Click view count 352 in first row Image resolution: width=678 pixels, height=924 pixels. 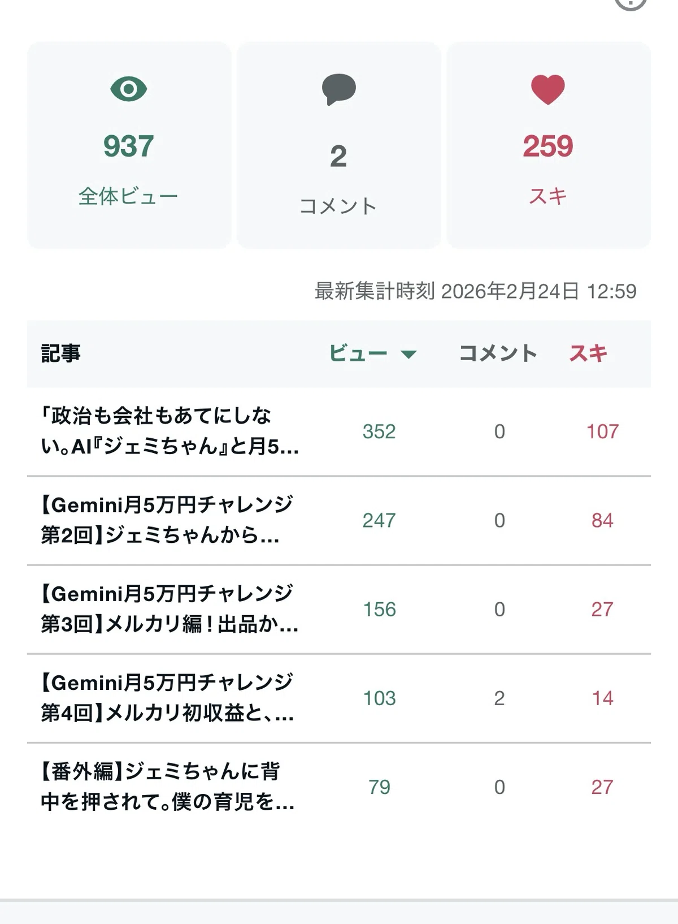click(379, 431)
